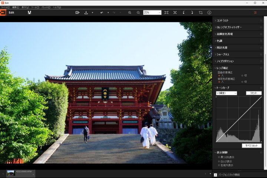
Task: Zoom out with the magnifier minus icon
Action: (138, 13)
